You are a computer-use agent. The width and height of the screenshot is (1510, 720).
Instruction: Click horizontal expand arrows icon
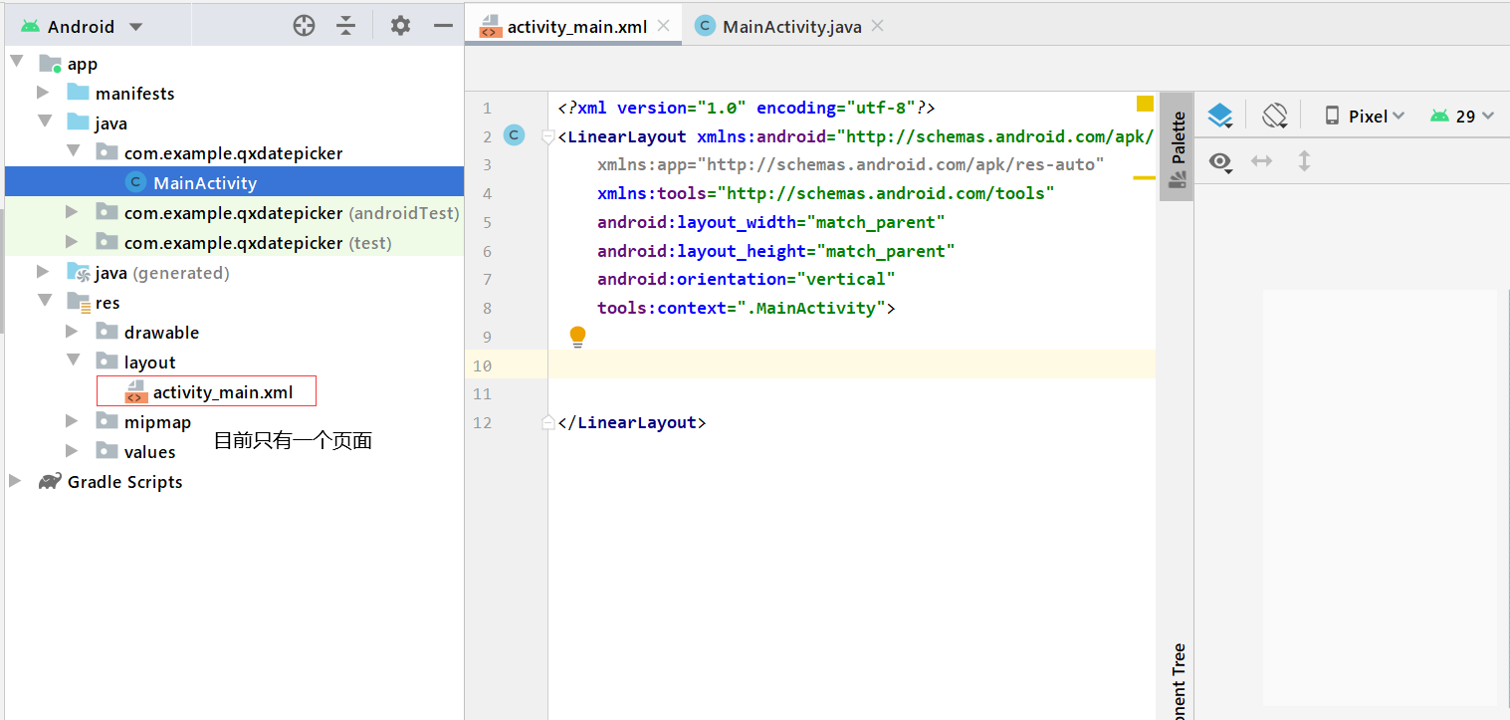point(1262,160)
